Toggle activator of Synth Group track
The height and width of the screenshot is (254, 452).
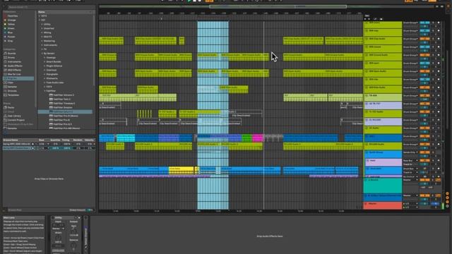click(424, 152)
